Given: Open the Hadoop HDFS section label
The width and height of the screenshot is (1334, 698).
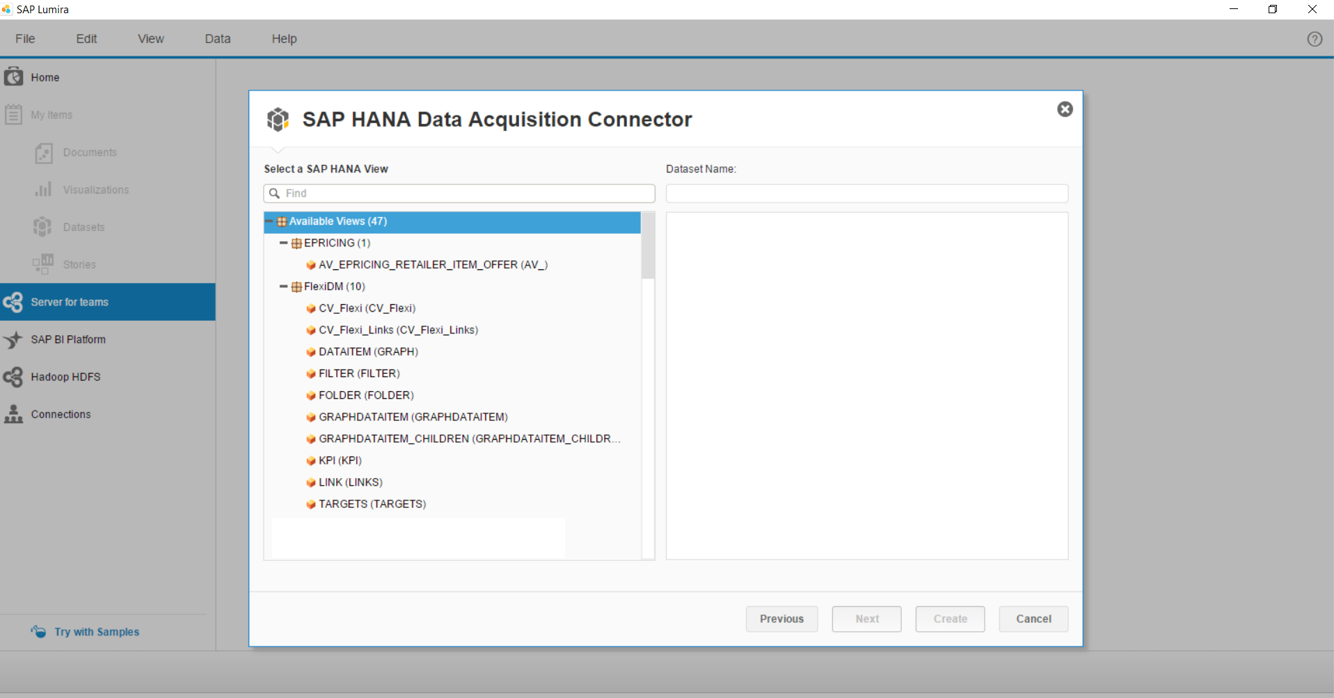Looking at the screenshot, I should pyautogui.click(x=65, y=376).
